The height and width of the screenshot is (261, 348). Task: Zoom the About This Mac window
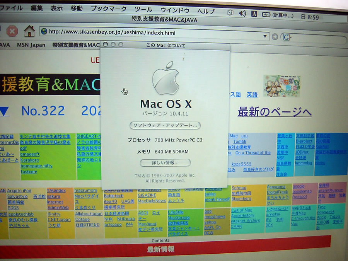[x=121, y=44]
